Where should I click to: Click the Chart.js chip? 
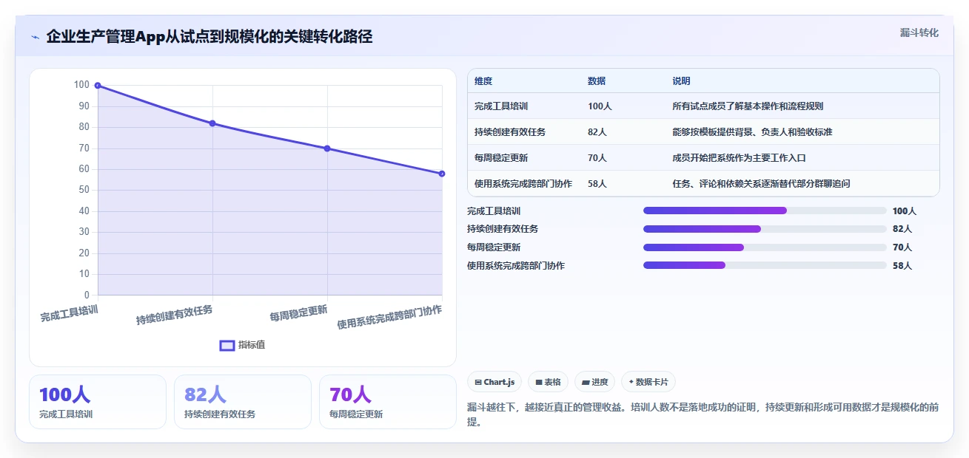click(x=494, y=382)
